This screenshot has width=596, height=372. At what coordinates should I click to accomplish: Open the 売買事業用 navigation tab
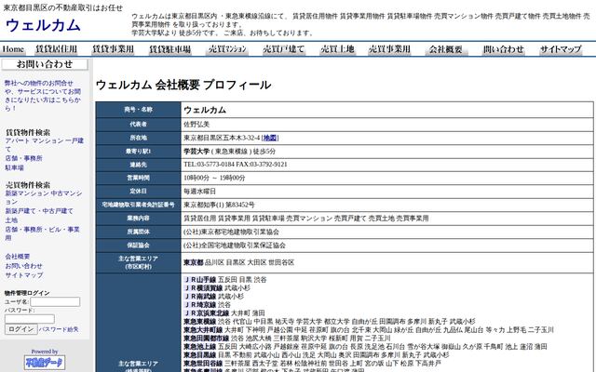click(389, 49)
